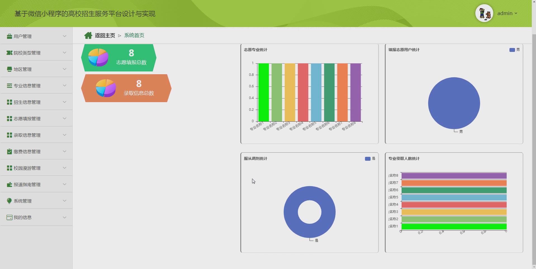Expand the 志愿填报管理 chevron
536x269 pixels.
(x=65, y=118)
